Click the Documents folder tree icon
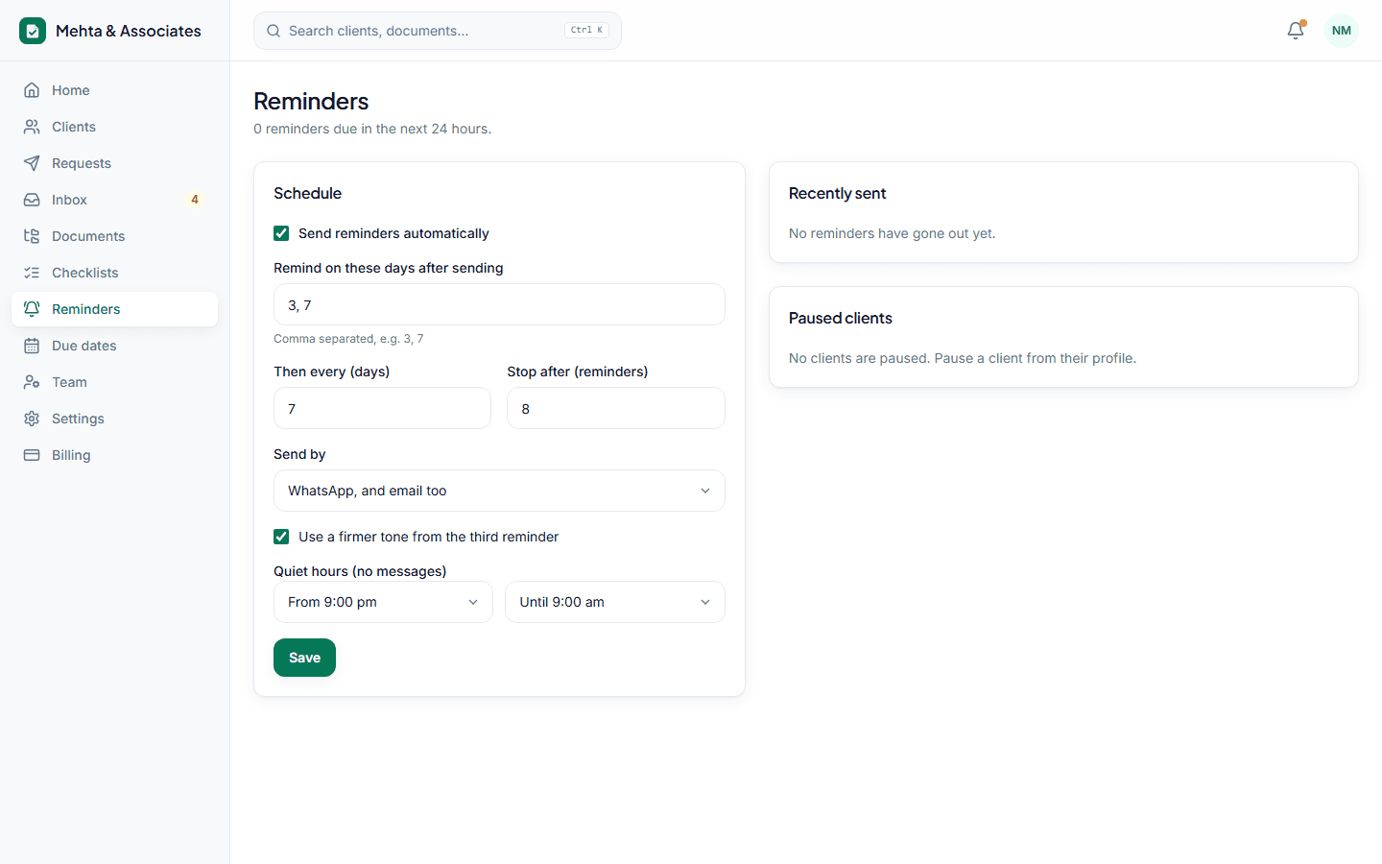The width and height of the screenshot is (1382, 864). [32, 236]
